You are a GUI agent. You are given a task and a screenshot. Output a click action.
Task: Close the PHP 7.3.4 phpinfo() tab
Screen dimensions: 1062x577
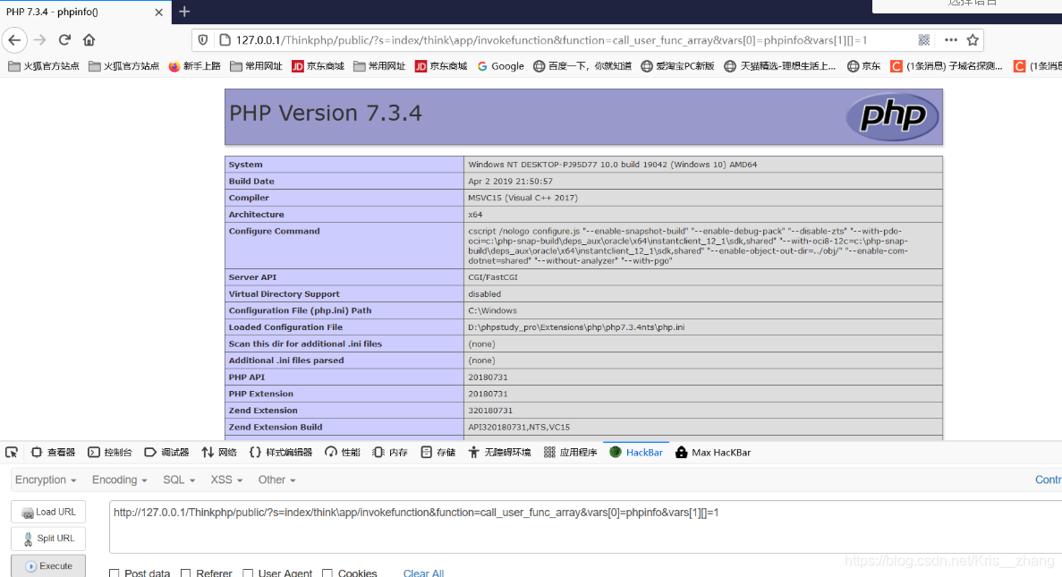pos(158,13)
